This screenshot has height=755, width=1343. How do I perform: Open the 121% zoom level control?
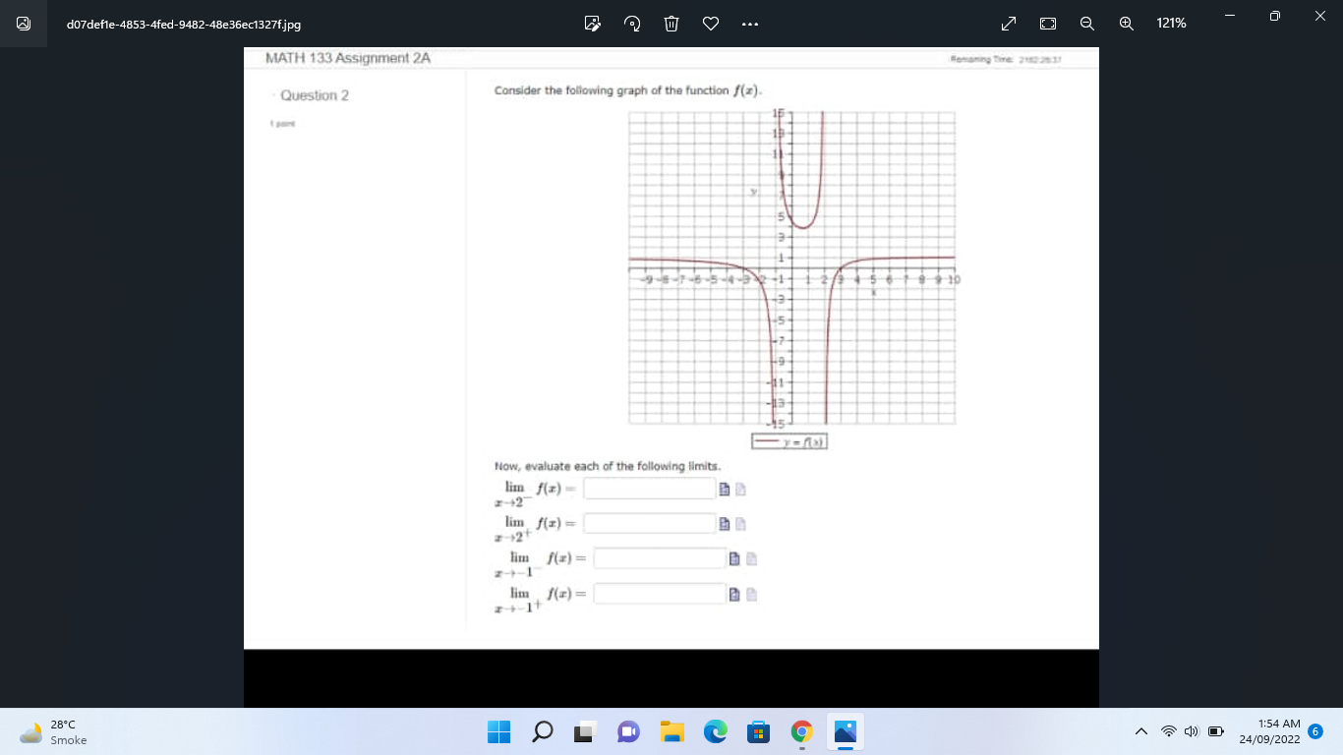[x=1171, y=23]
